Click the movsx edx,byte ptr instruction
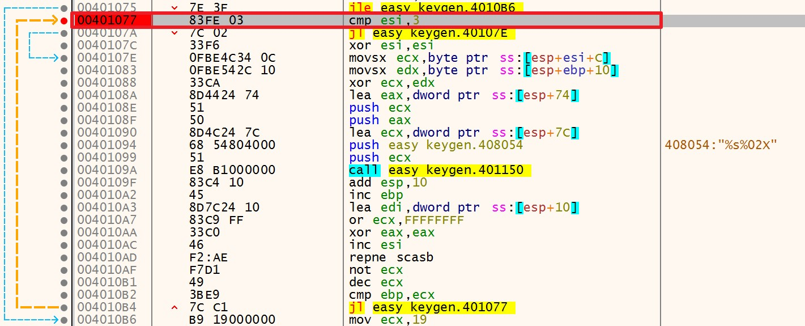Screen dimensions: 805x326 483,70
